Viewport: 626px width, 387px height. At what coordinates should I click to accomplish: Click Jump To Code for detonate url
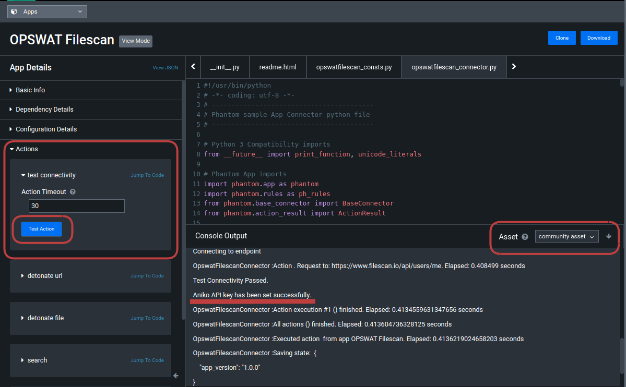pyautogui.click(x=147, y=276)
